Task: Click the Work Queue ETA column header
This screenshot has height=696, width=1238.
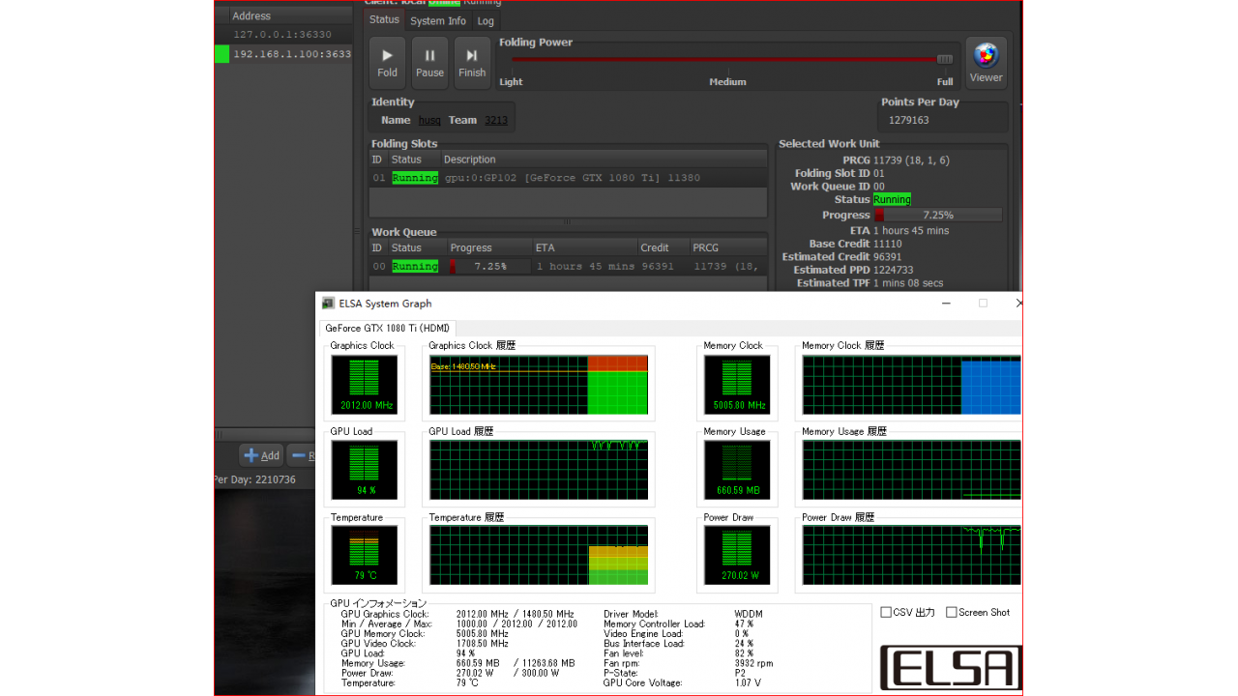Action: pos(584,247)
